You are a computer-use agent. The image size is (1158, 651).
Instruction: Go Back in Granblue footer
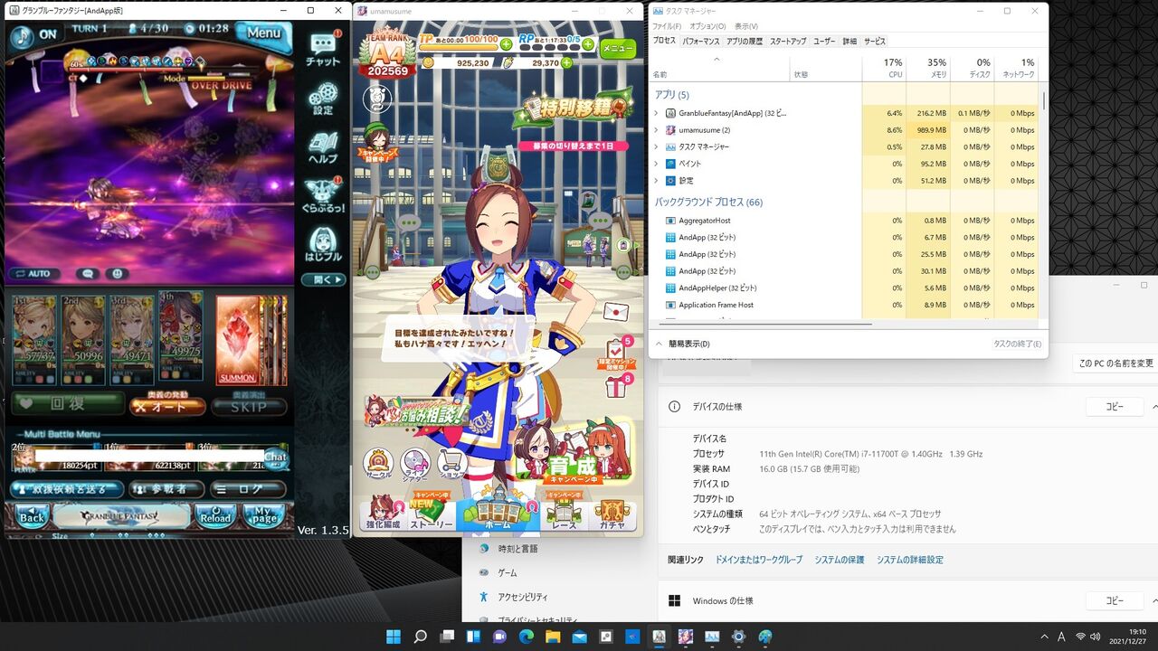[x=32, y=517]
